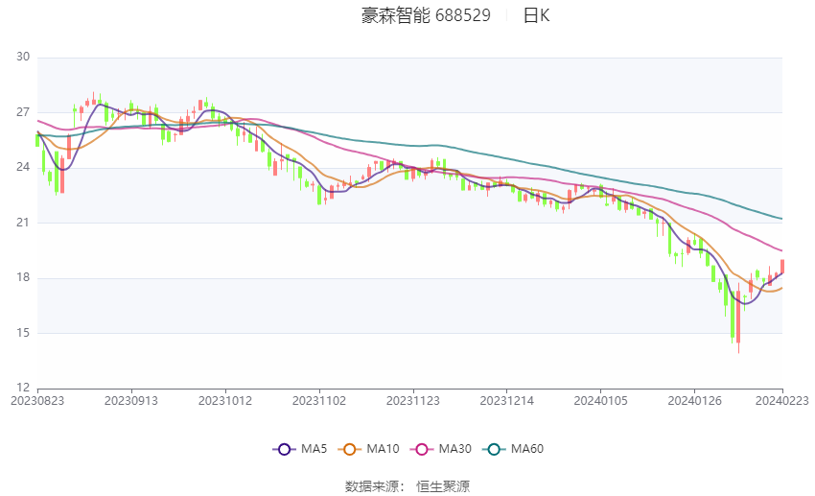The height and width of the screenshot is (496, 815).
Task: Click y-axis value 18
Action: (23, 277)
